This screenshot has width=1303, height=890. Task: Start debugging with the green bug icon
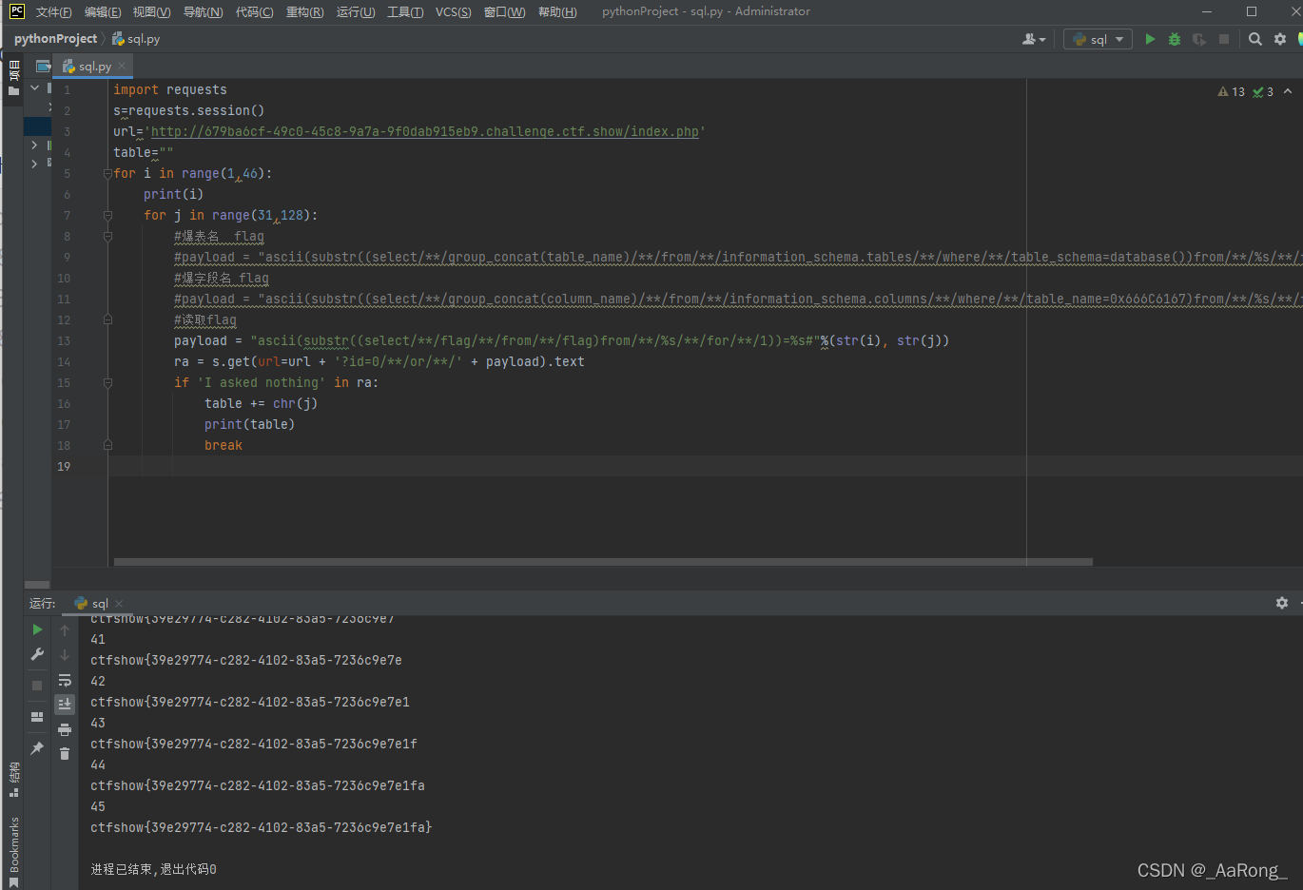[x=1175, y=39]
